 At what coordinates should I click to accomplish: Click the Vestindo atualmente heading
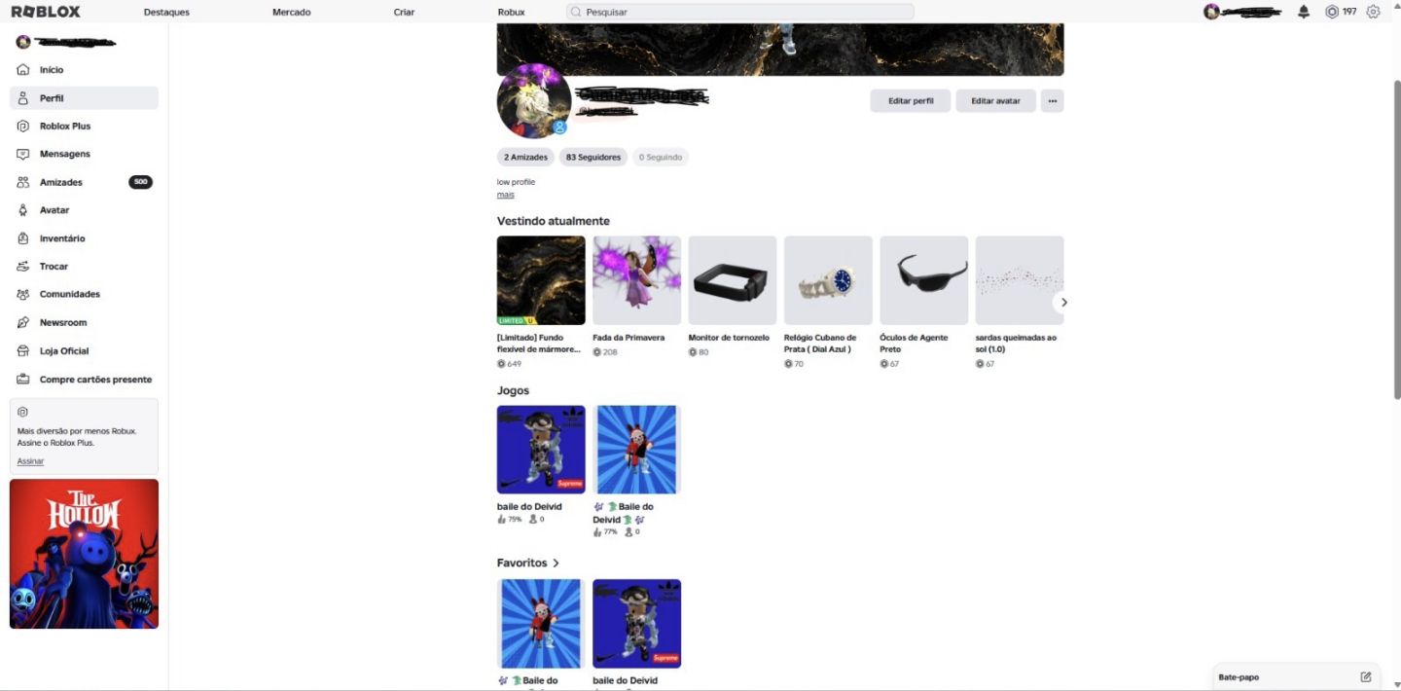tap(553, 221)
